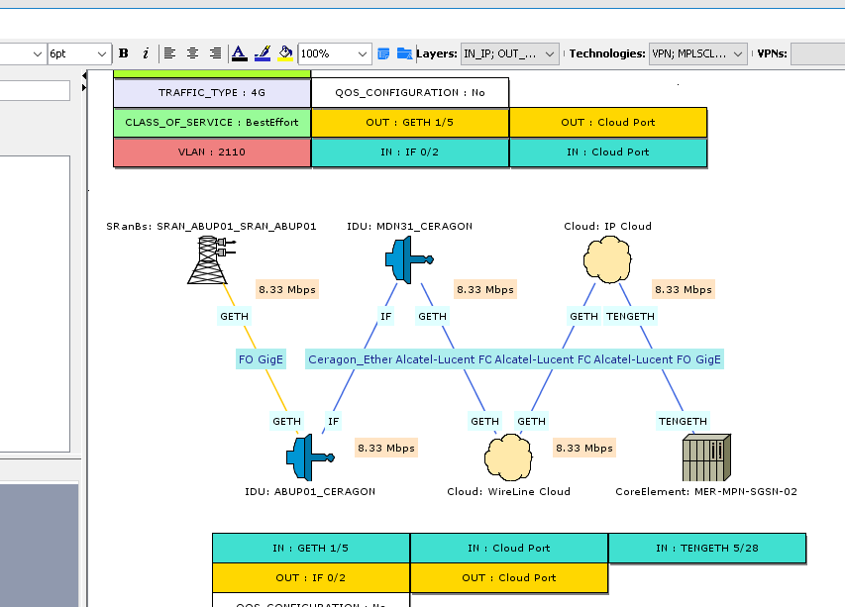Screen dimensions: 845x607
Task: Align text to the left
Action: pyautogui.click(x=169, y=53)
